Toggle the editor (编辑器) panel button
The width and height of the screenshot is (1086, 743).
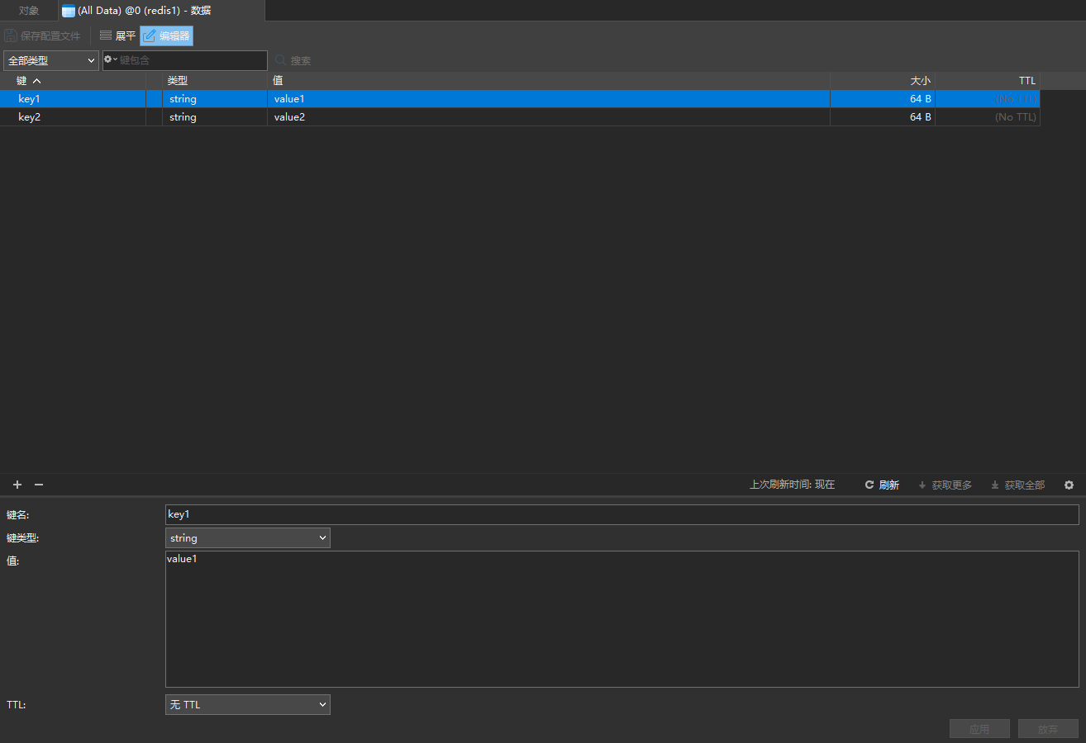coord(166,35)
